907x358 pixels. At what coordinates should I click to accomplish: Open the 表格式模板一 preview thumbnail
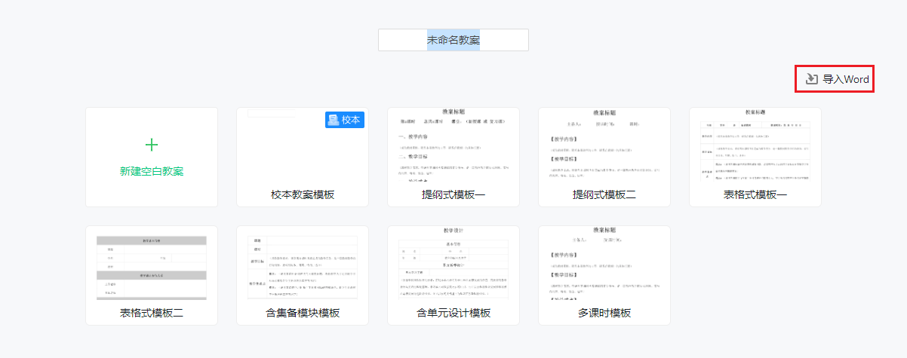pyautogui.click(x=755, y=145)
